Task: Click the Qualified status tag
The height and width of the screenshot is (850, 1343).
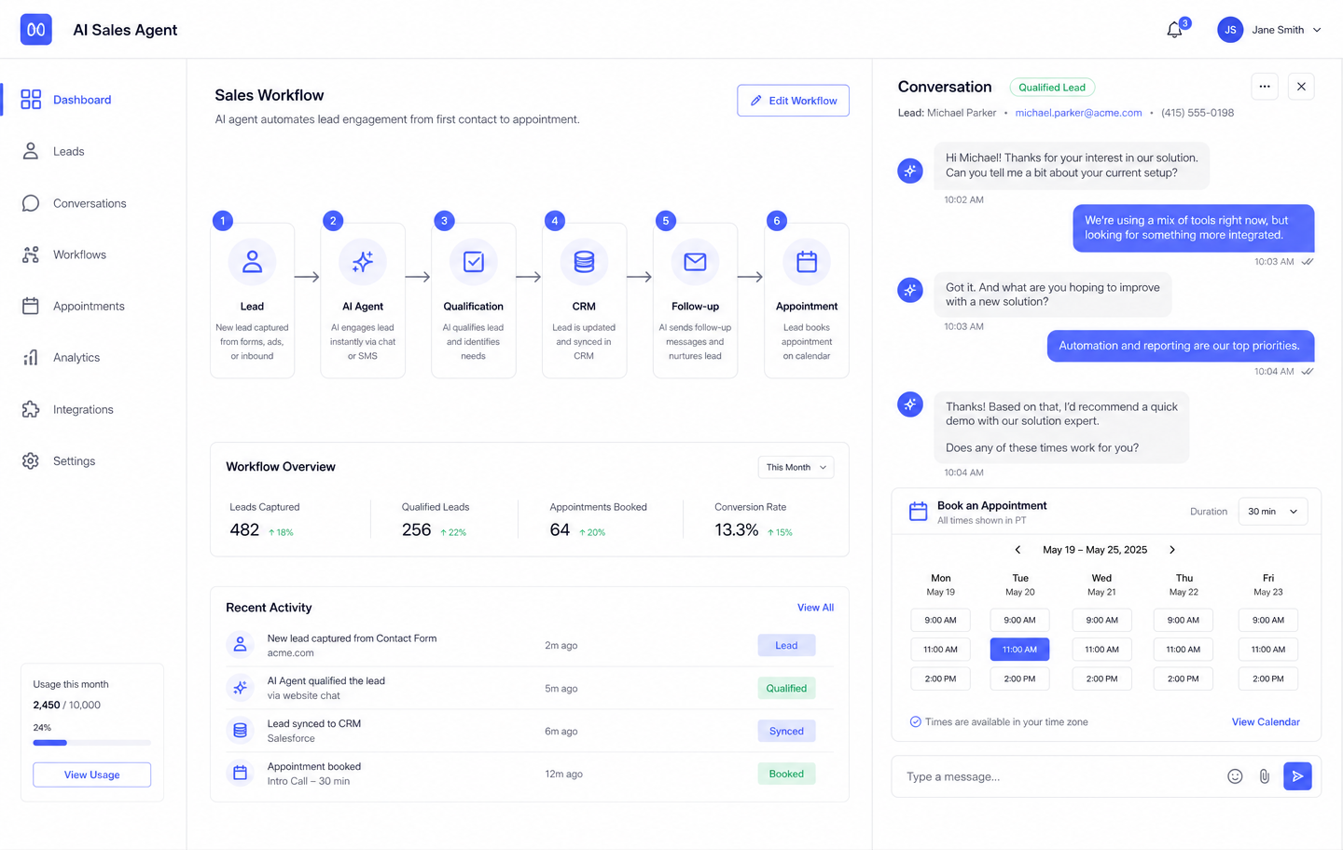Action: pos(786,688)
